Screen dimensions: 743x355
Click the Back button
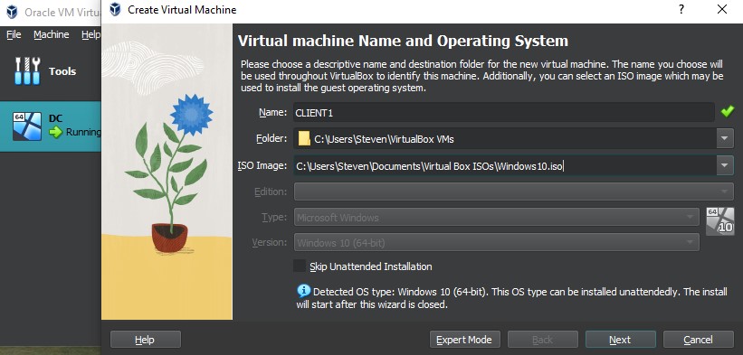pyautogui.click(x=543, y=340)
